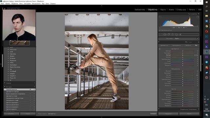This screenshot has width=210, height=118.
Task: Hide the top module picker using the top arrow
Action: click(x=102, y=6)
